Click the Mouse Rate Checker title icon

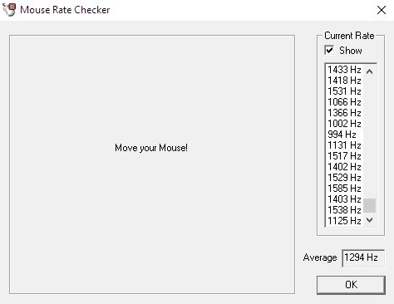coord(9,10)
